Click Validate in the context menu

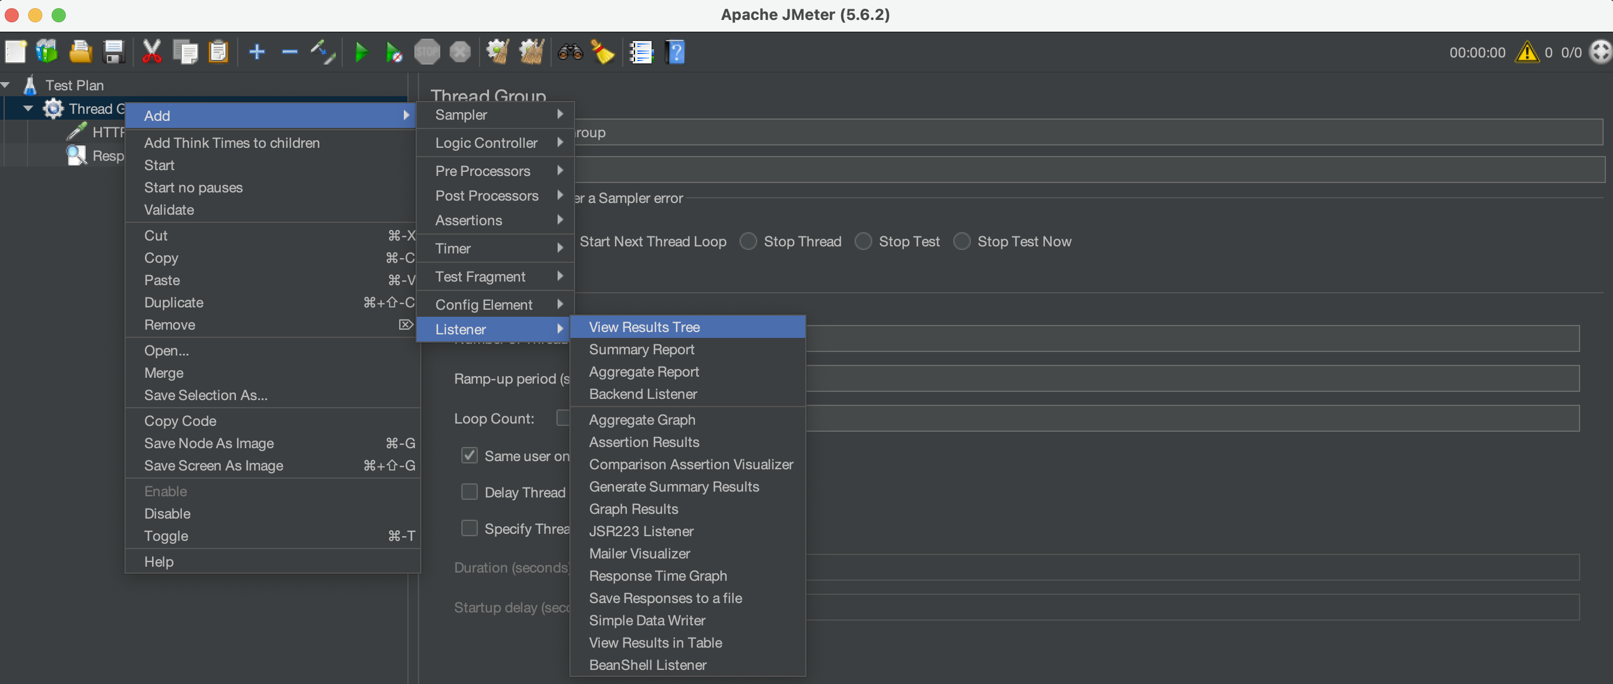[x=169, y=209]
